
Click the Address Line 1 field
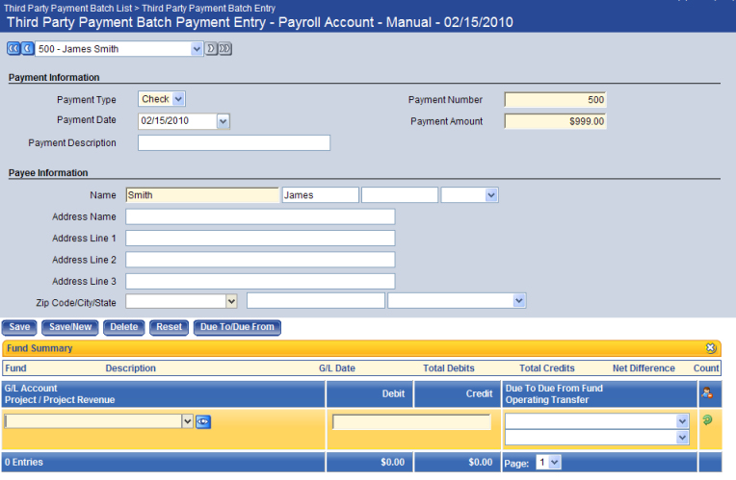click(x=260, y=239)
